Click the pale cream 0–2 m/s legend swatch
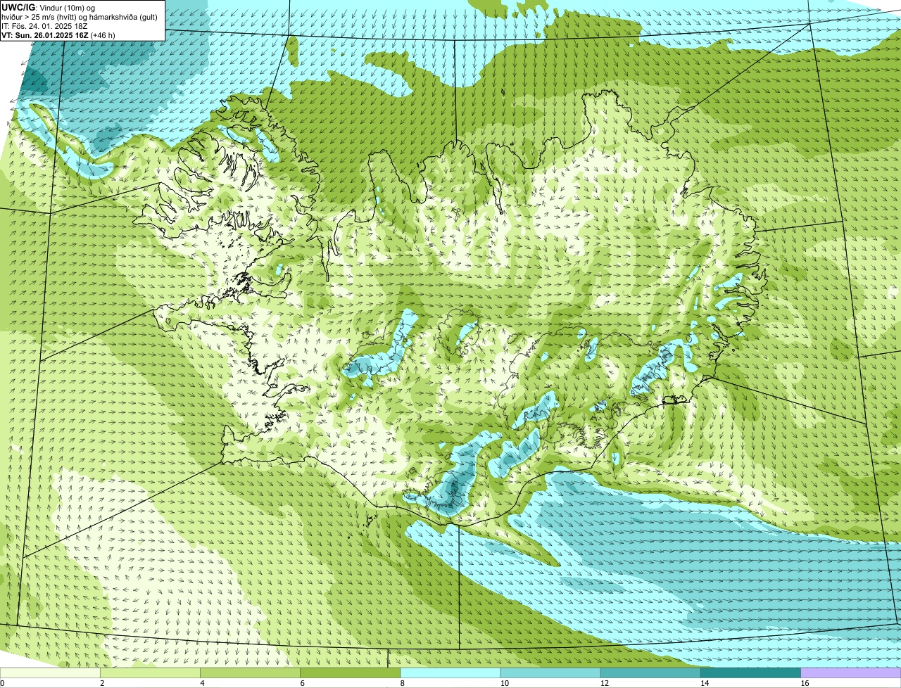The height and width of the screenshot is (688, 901). tap(50, 673)
